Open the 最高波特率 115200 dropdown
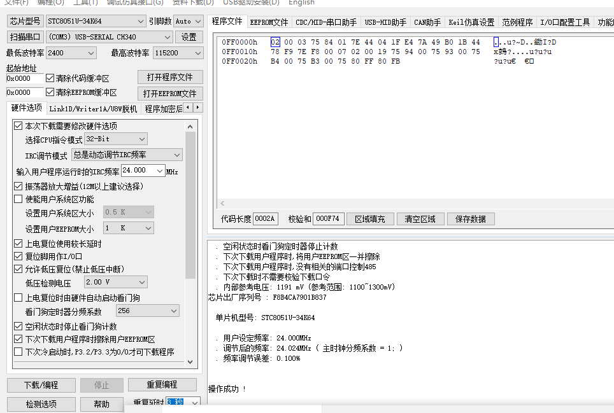The height and width of the screenshot is (413, 614). (x=178, y=53)
